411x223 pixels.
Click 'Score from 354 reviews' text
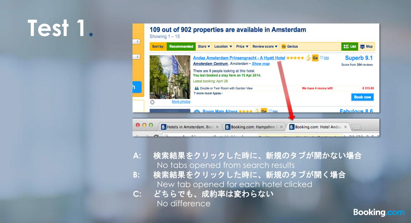[357, 65]
